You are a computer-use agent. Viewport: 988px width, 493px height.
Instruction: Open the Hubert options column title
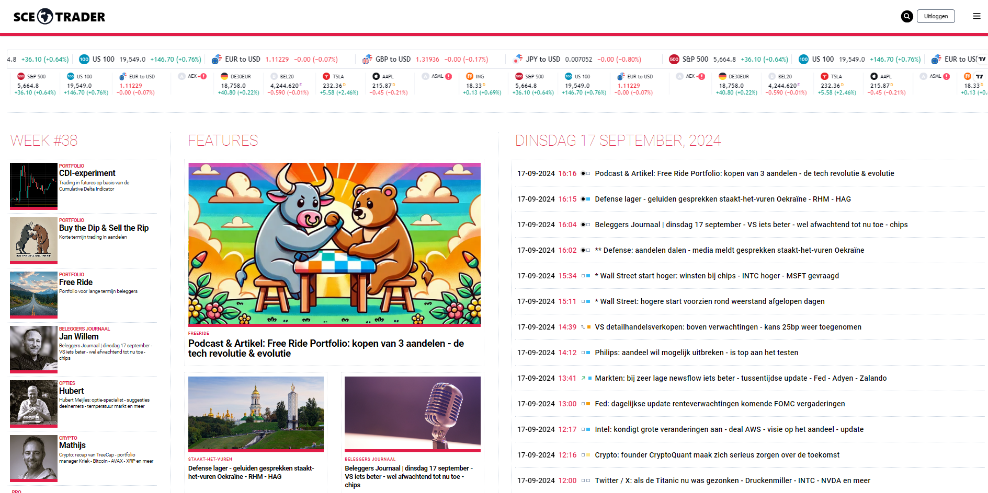[71, 391]
